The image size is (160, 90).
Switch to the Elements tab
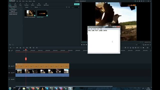tap(39, 4)
